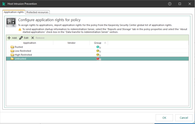Viewport: 195px width, 124px height.
Task: Click the resize grip in window corner
Action: 194,123
